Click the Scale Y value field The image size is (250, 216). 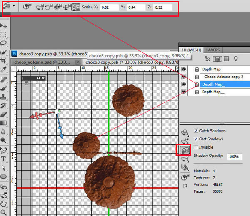click(x=136, y=7)
